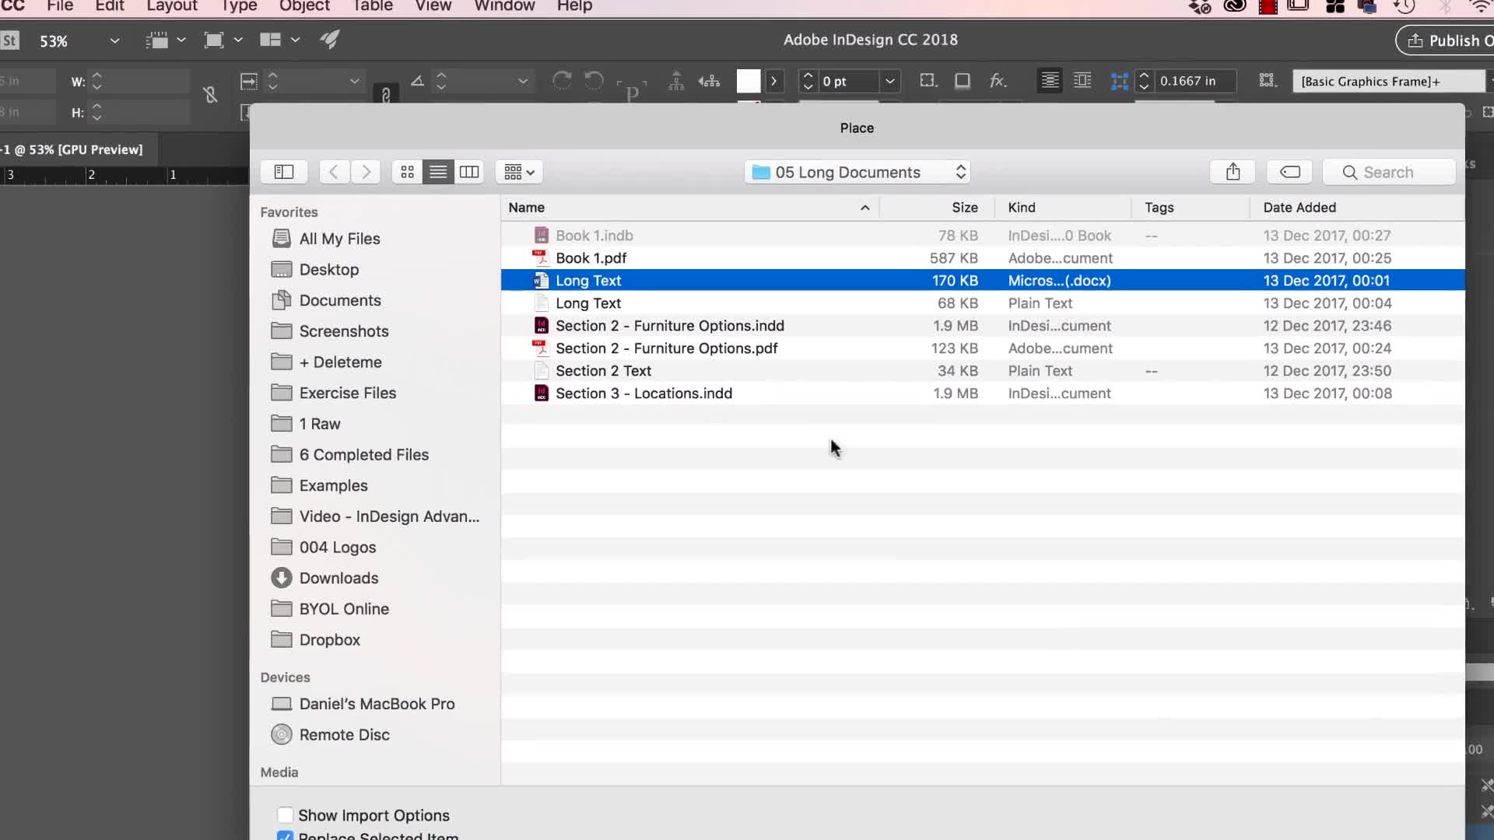Screen dimensions: 1494x840
Task: Select Remote Disc device
Action: [x=344, y=734]
